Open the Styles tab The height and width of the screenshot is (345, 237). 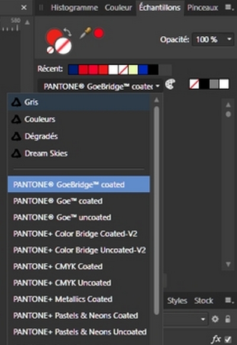(177, 301)
